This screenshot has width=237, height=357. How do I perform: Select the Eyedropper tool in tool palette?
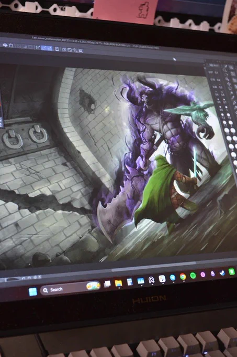[233, 98]
